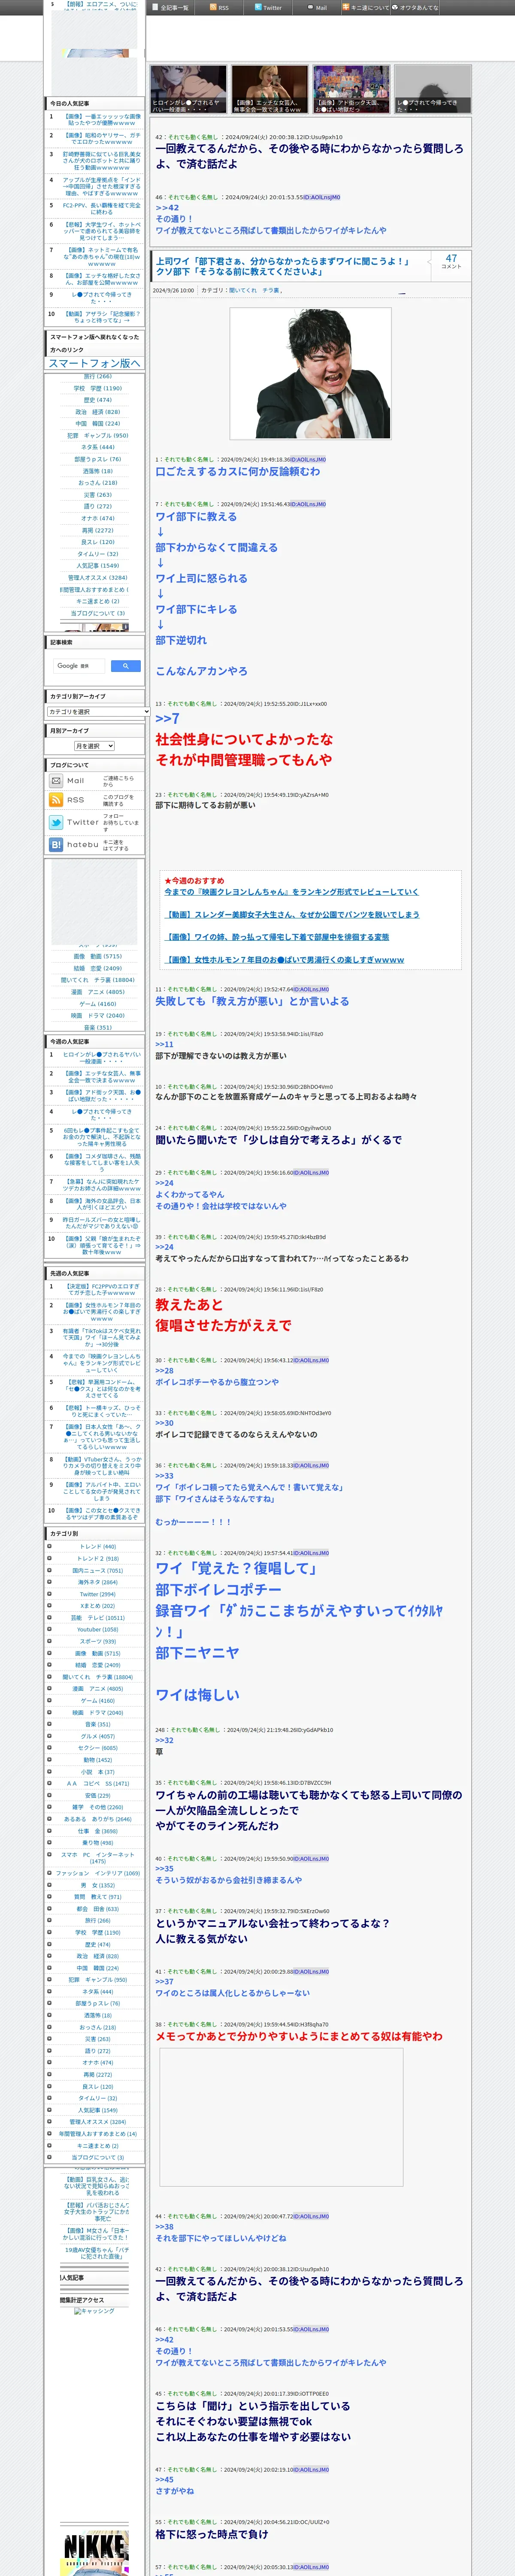Open the スマホ PC インターネット (1475) category

pyautogui.click(x=97, y=1858)
